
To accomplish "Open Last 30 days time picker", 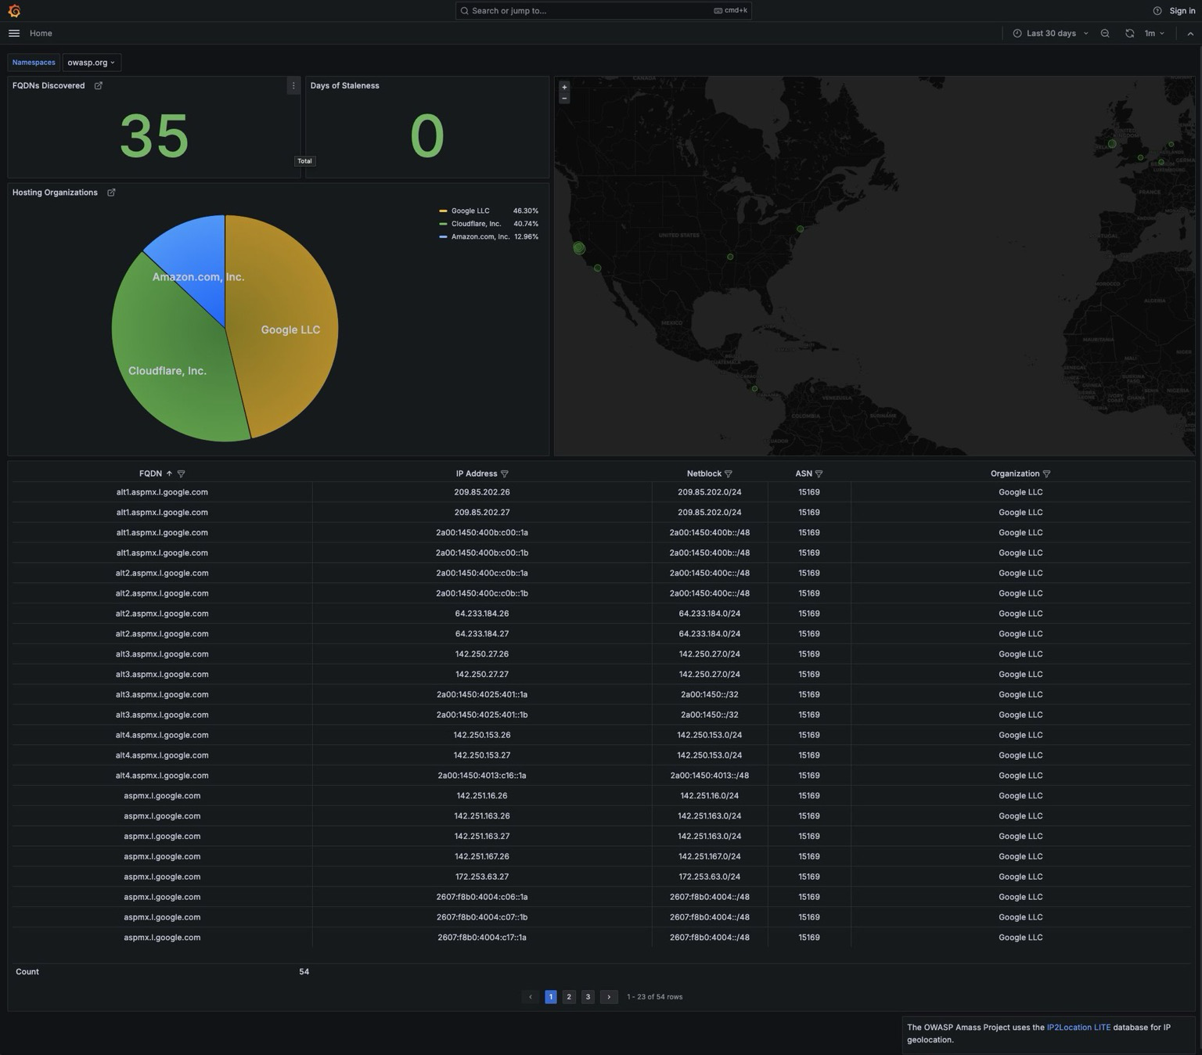I will tap(1050, 34).
